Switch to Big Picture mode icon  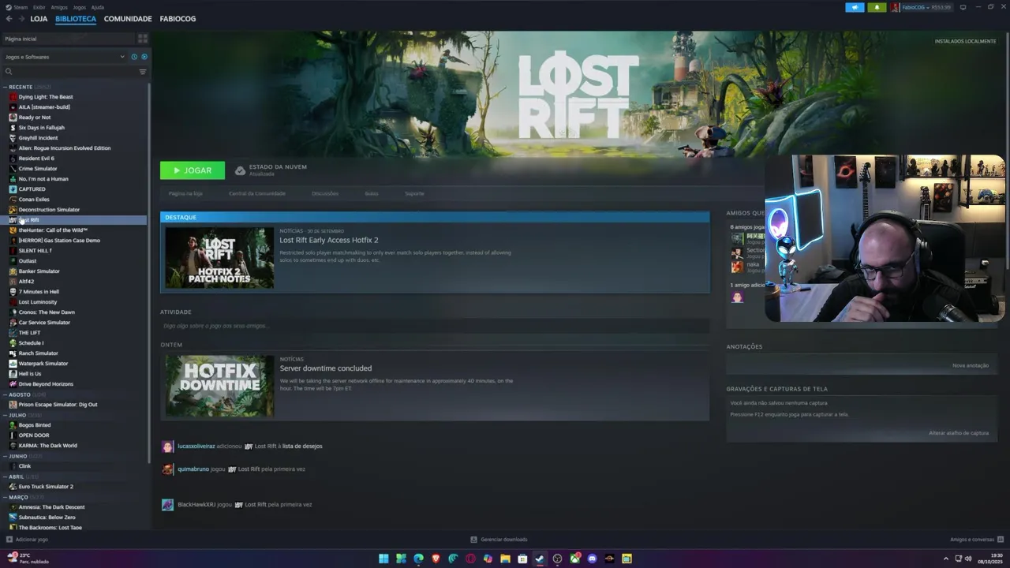(x=963, y=7)
